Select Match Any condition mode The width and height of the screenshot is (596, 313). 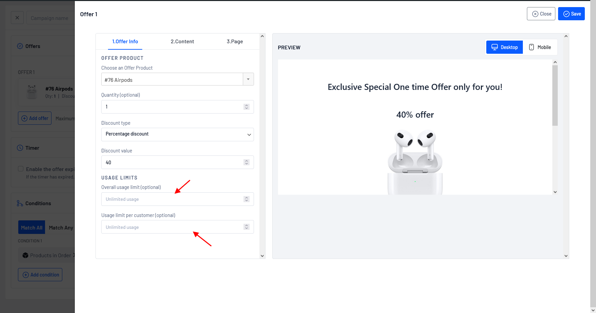tap(61, 228)
